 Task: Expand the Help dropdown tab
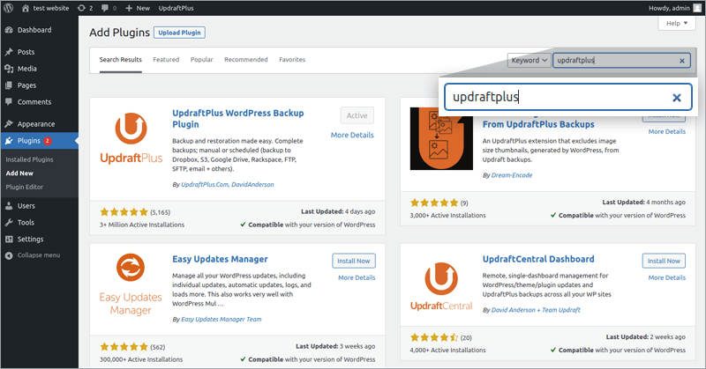click(677, 24)
